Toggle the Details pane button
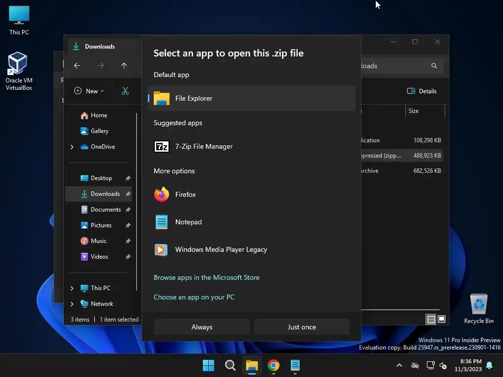503x377 pixels. point(422,91)
